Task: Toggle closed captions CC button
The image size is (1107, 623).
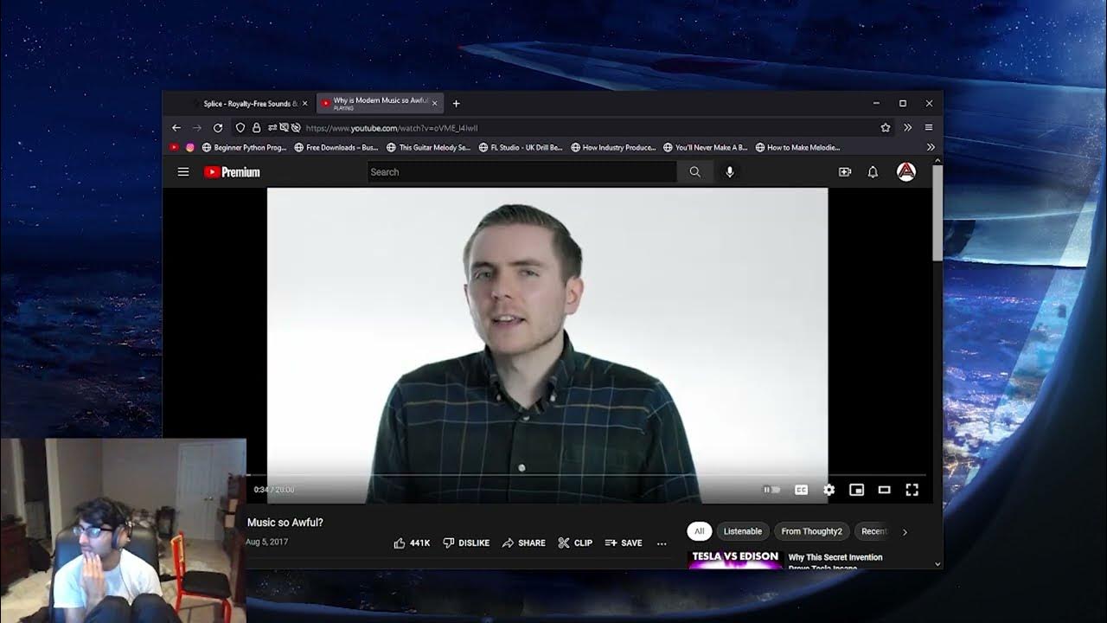Action: 801,490
